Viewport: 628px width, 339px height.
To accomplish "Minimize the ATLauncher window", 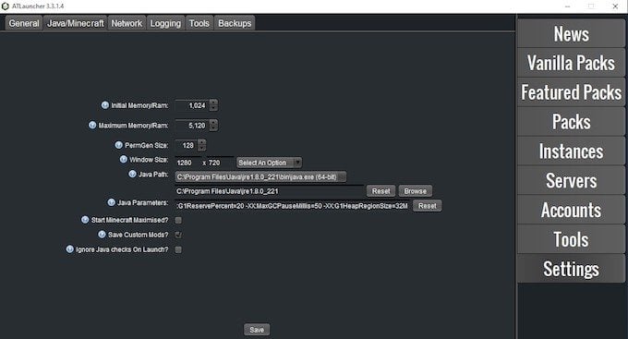I will coord(568,6).
